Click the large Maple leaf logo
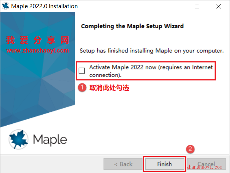 (18, 139)
